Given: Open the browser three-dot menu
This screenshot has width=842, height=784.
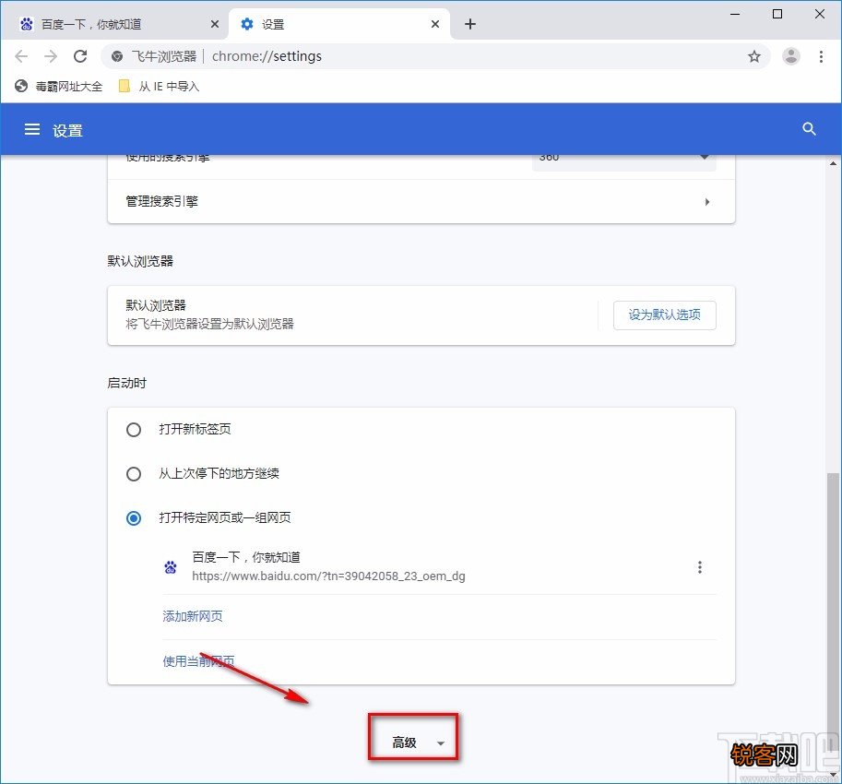Looking at the screenshot, I should pos(821,56).
